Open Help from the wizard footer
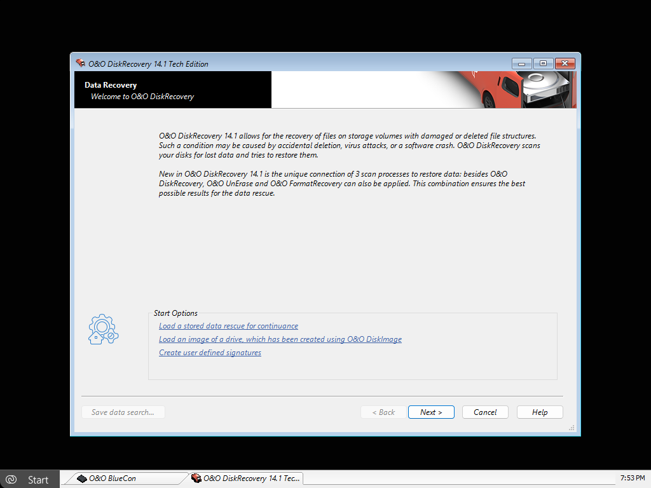The width and height of the screenshot is (651, 488). (540, 412)
